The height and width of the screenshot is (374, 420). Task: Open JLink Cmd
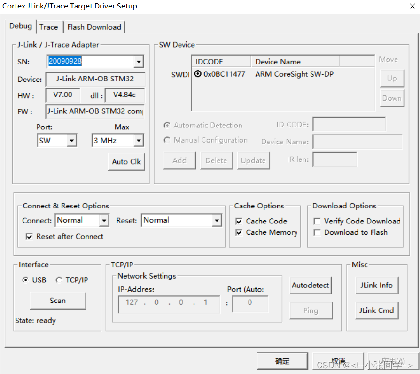click(x=377, y=310)
